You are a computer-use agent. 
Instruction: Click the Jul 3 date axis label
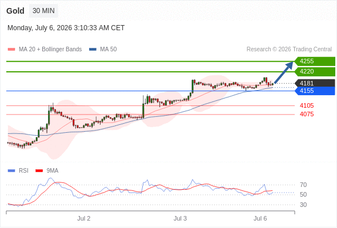[x=180, y=218]
